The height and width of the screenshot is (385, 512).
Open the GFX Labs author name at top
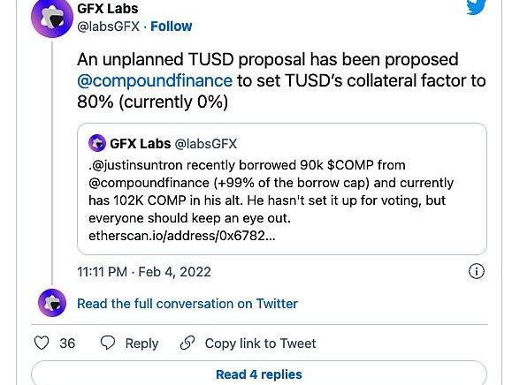[108, 9]
